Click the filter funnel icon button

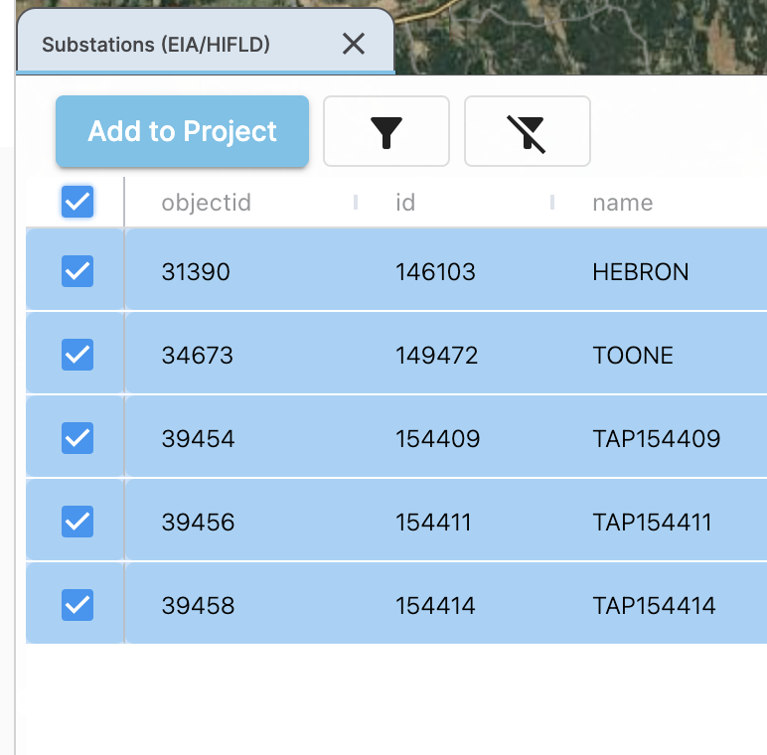pos(385,131)
